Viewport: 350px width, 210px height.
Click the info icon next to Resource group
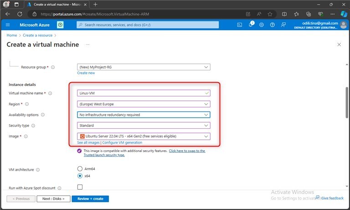click(53, 67)
